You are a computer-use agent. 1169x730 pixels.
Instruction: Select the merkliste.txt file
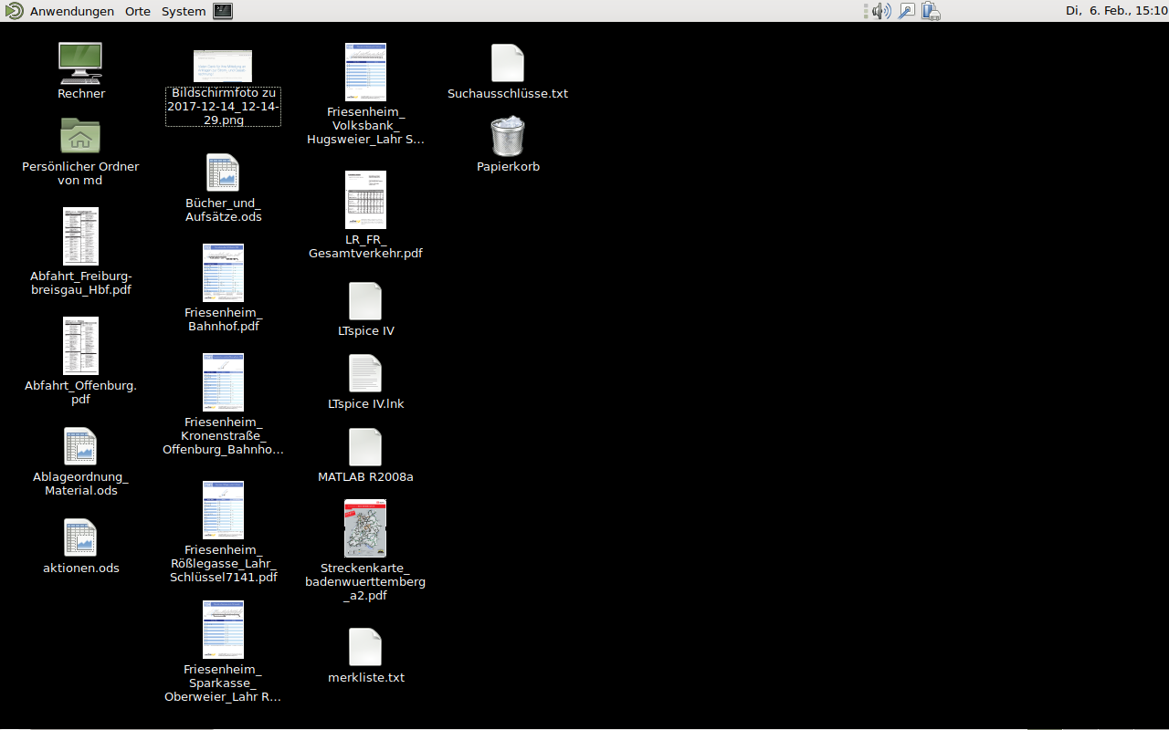tap(365, 647)
